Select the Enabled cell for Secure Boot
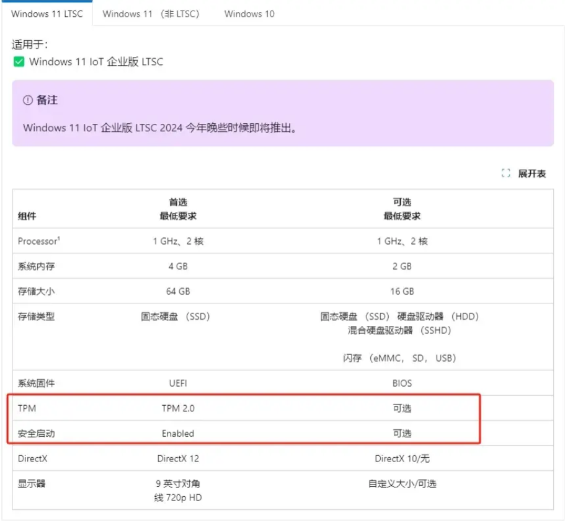Image resolution: width=565 pixels, height=521 pixels. [x=178, y=434]
